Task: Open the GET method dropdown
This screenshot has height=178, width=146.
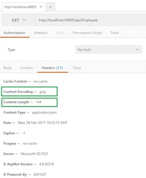Action: [x=19, y=20]
